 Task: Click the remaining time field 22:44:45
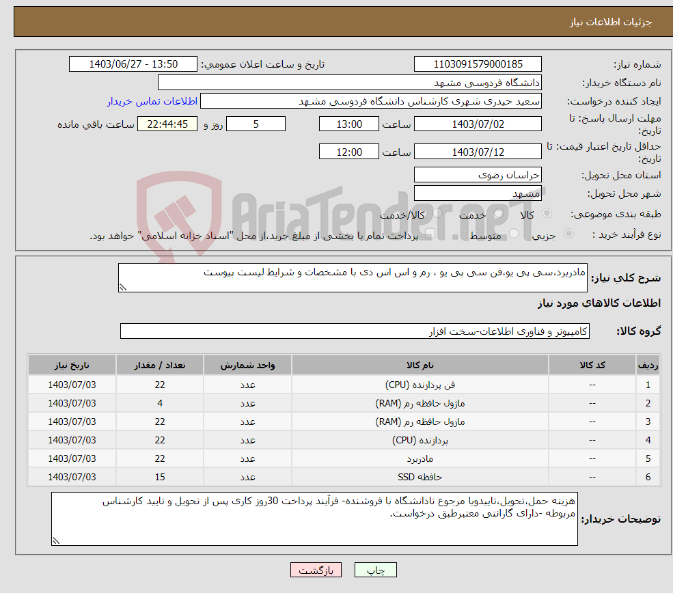point(167,124)
